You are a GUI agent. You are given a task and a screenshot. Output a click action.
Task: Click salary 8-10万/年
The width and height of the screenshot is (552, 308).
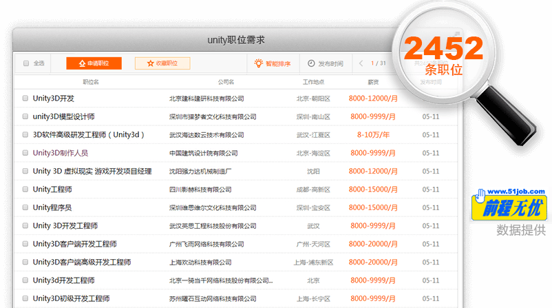[373, 134]
